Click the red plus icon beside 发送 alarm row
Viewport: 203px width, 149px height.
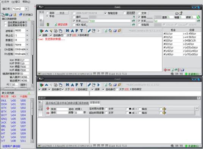click(48, 109)
